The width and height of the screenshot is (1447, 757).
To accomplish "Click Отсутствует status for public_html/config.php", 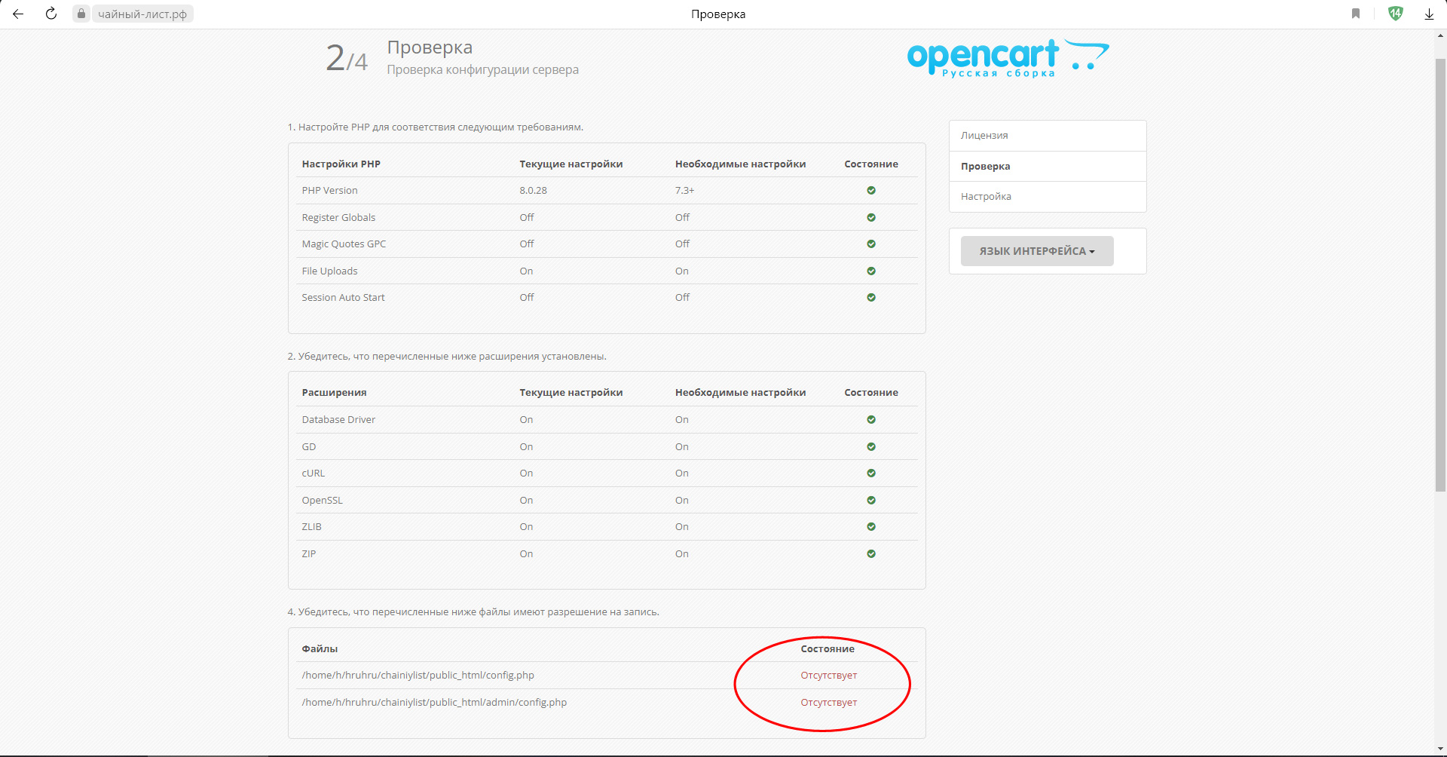I will (x=828, y=676).
